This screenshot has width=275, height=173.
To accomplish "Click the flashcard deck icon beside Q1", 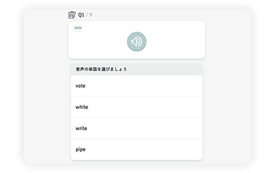I will 72,15.
